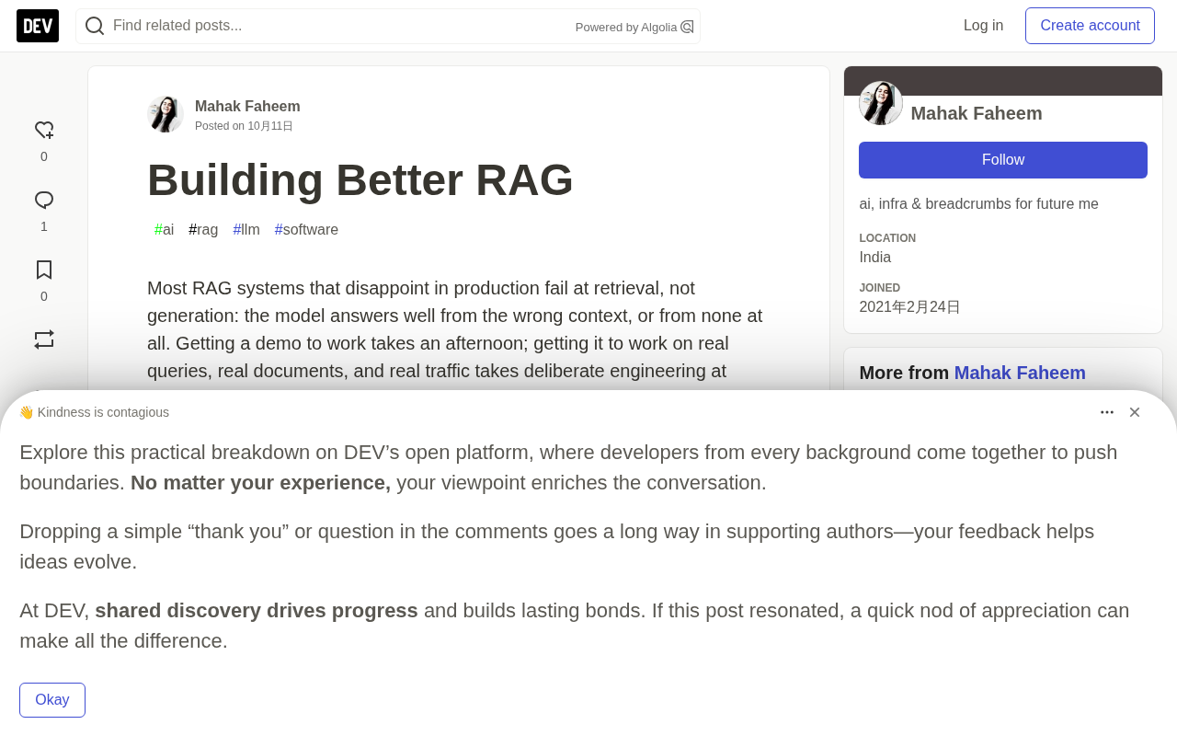Click the post date 10月11日
The height and width of the screenshot is (736, 1177).
[x=270, y=126]
